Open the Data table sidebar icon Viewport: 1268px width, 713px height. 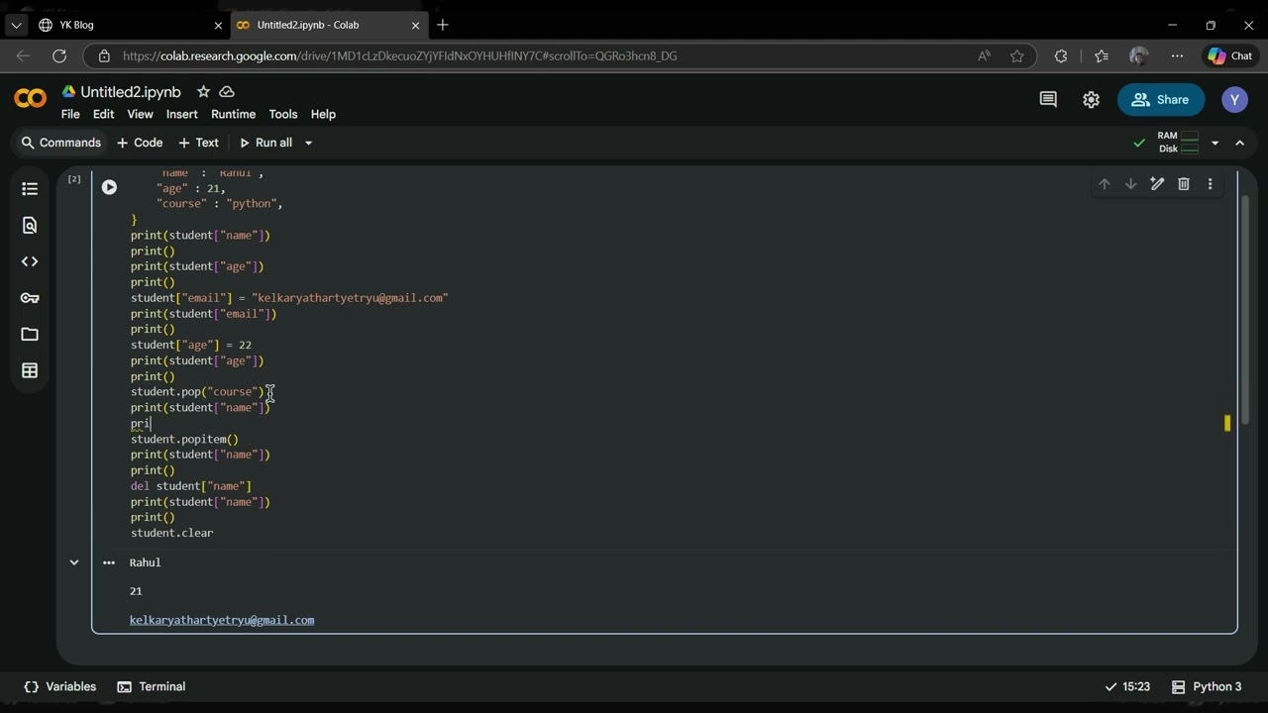pyautogui.click(x=30, y=370)
